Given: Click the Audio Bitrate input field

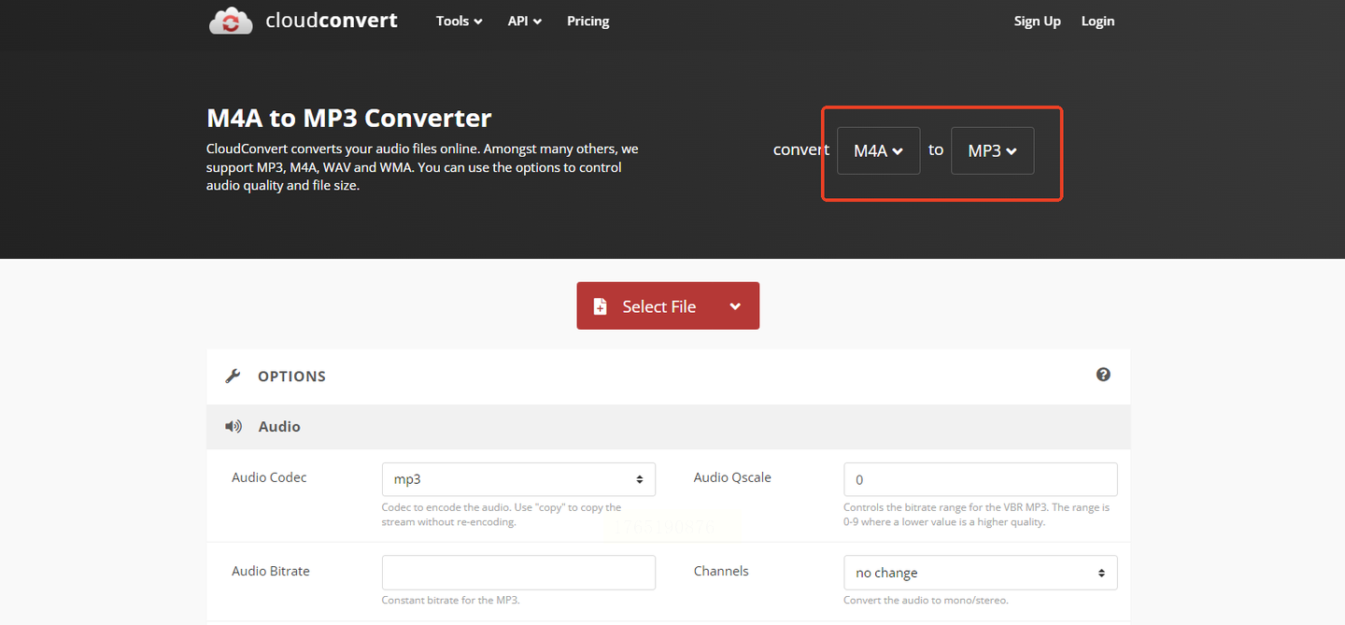Looking at the screenshot, I should [x=518, y=573].
